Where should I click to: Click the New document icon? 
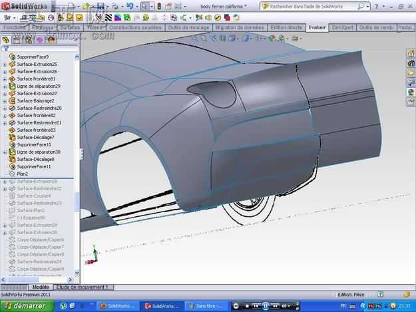tap(71, 6)
